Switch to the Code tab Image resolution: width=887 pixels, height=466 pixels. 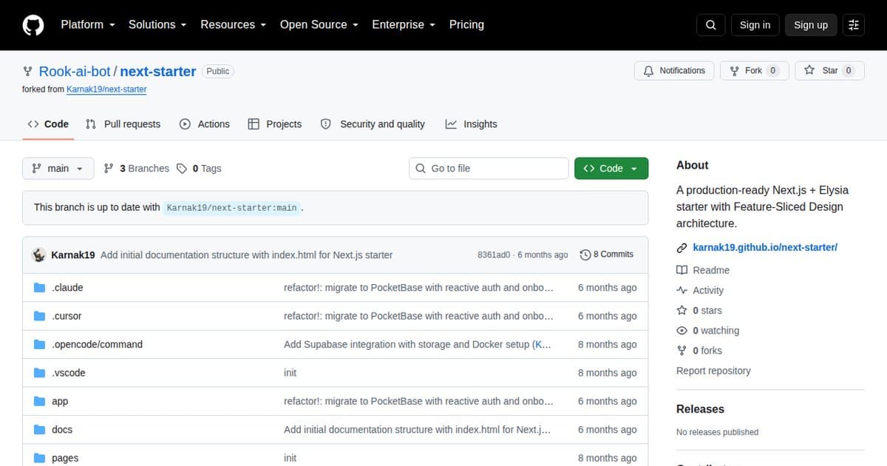pos(48,124)
